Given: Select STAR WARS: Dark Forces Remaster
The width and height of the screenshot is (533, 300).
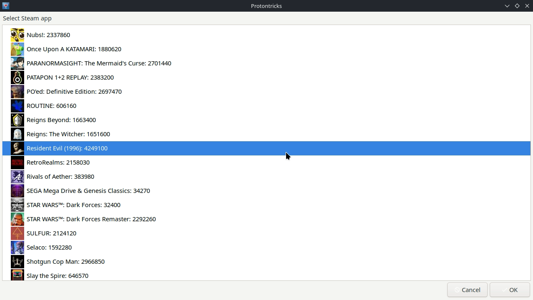Looking at the screenshot, I should [91, 219].
